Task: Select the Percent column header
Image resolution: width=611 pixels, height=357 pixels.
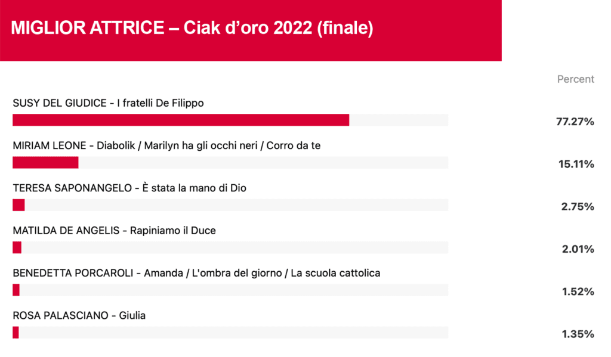Action: [x=576, y=79]
